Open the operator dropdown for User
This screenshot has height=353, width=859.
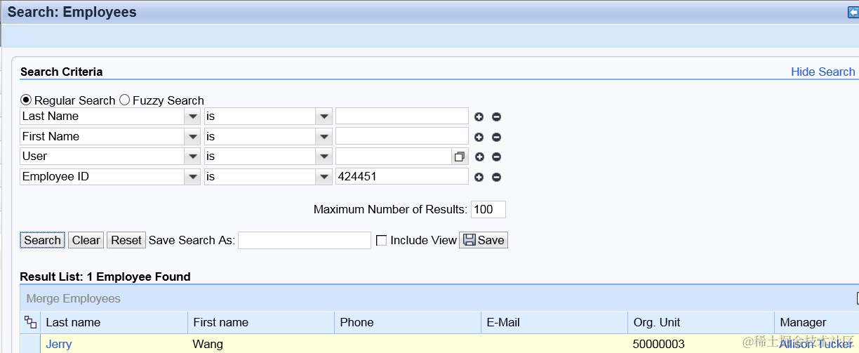pos(324,156)
